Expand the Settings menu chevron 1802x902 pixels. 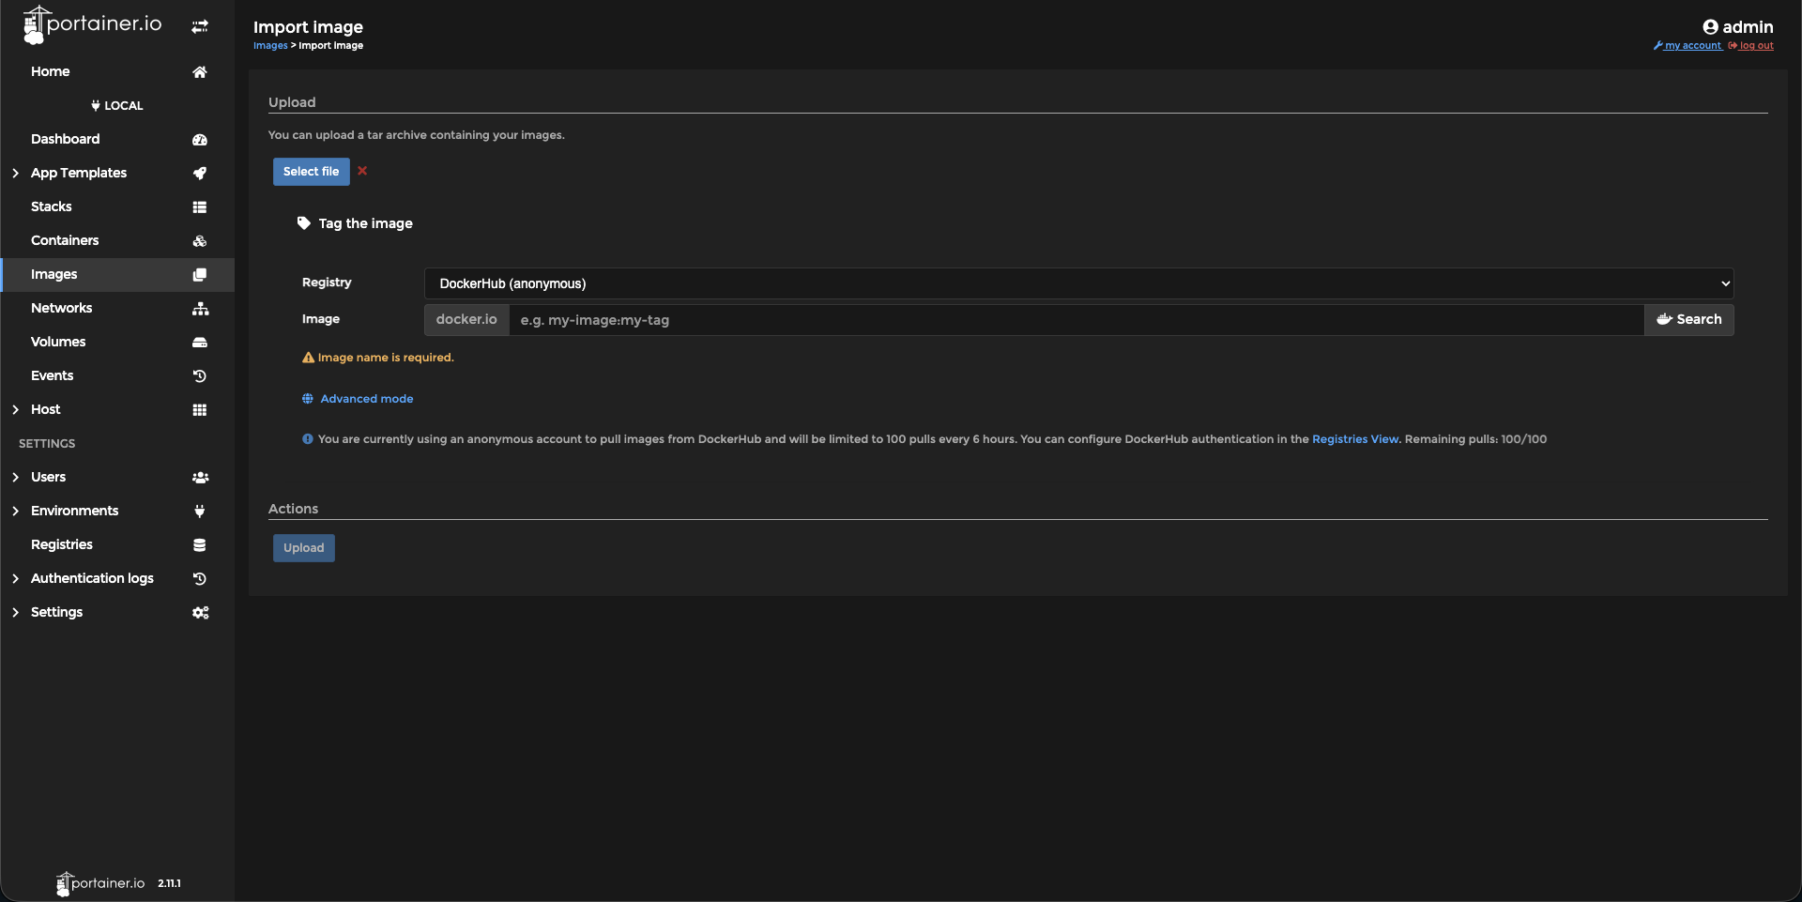point(15,613)
